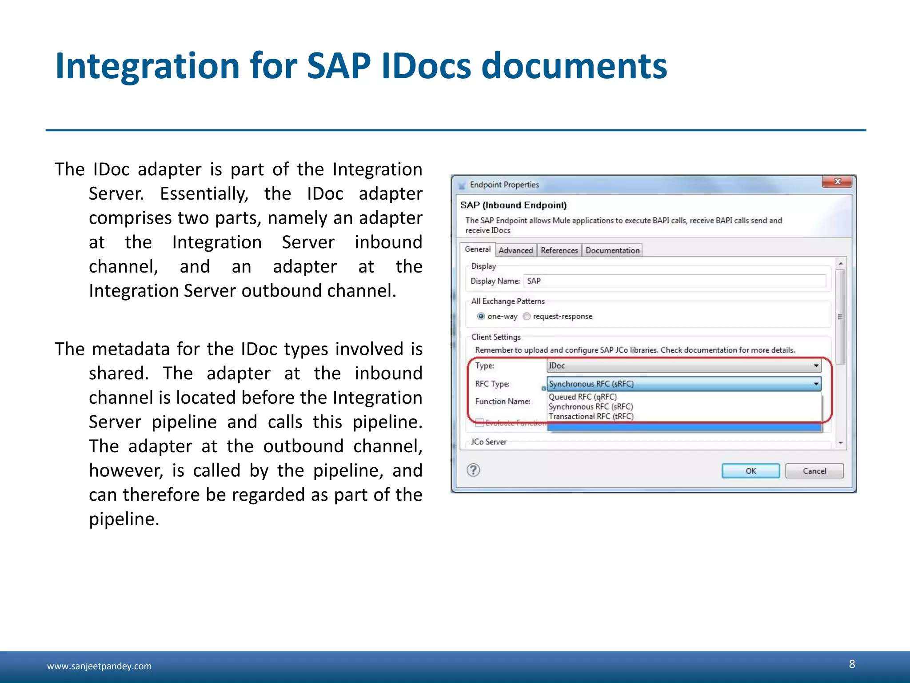Switch to the Advanced tab
This screenshot has width=910, height=683.
(x=515, y=250)
